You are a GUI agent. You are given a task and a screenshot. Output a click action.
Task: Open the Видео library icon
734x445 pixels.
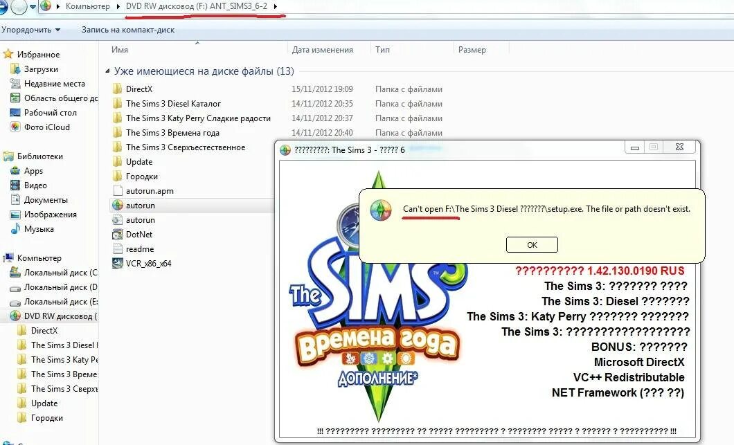click(15, 185)
